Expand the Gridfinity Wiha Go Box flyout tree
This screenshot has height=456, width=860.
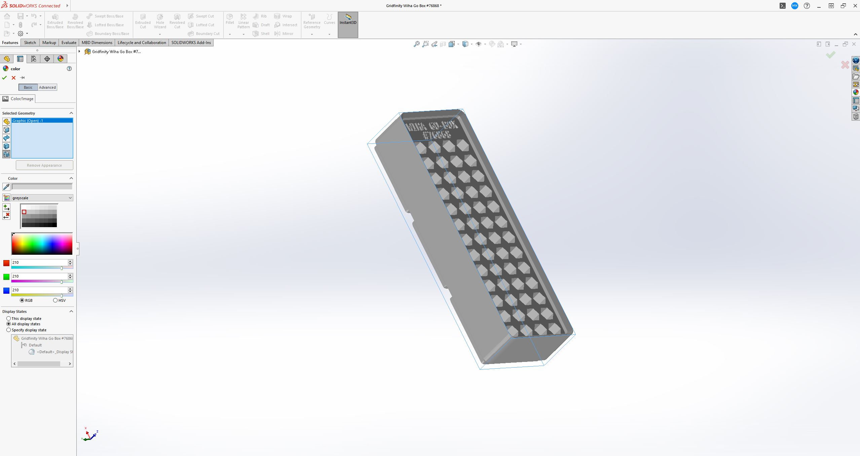click(79, 51)
